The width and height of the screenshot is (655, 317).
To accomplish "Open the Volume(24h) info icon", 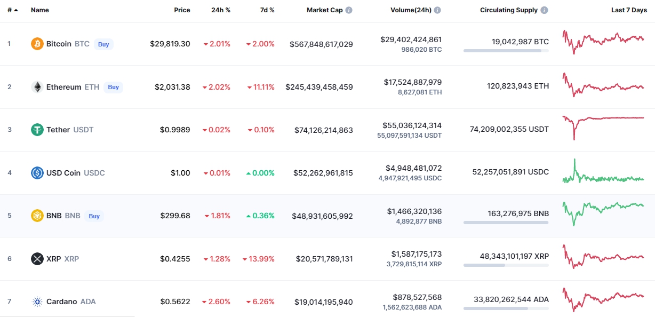I will point(437,10).
